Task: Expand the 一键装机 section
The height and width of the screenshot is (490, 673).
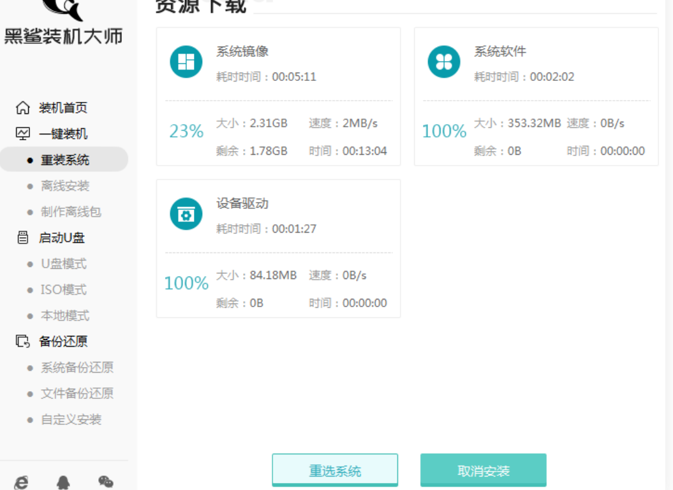Action: tap(63, 134)
